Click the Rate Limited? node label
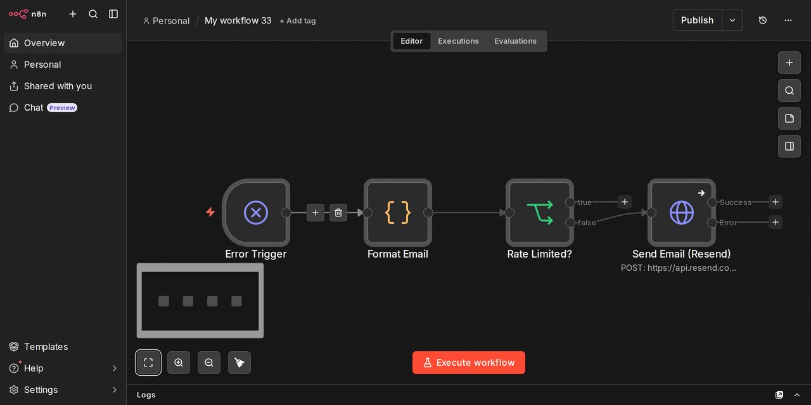Image resolution: width=811 pixels, height=405 pixels. coord(540,254)
